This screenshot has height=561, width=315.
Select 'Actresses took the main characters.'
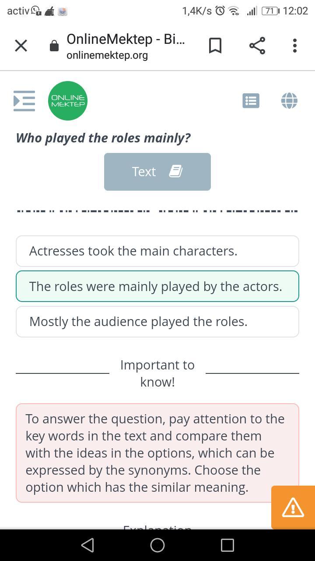[157, 251]
